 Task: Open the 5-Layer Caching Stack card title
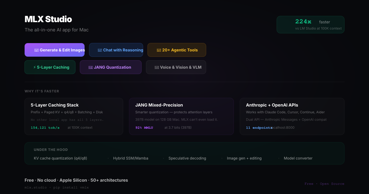pyautogui.click(x=55, y=105)
